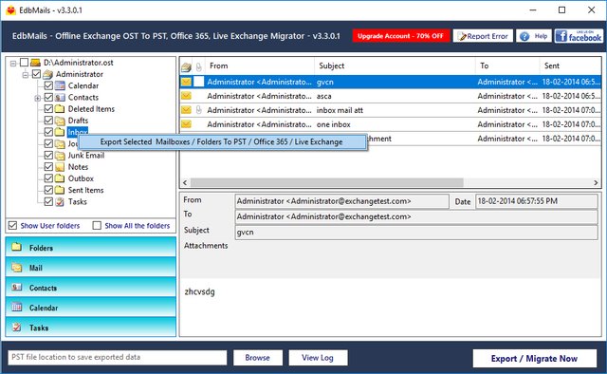Screen dimensions: 607x374
Task: Click the Report Error button label
Action: (487, 36)
